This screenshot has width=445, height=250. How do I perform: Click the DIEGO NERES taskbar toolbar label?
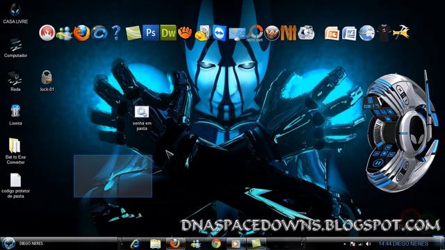(31, 244)
